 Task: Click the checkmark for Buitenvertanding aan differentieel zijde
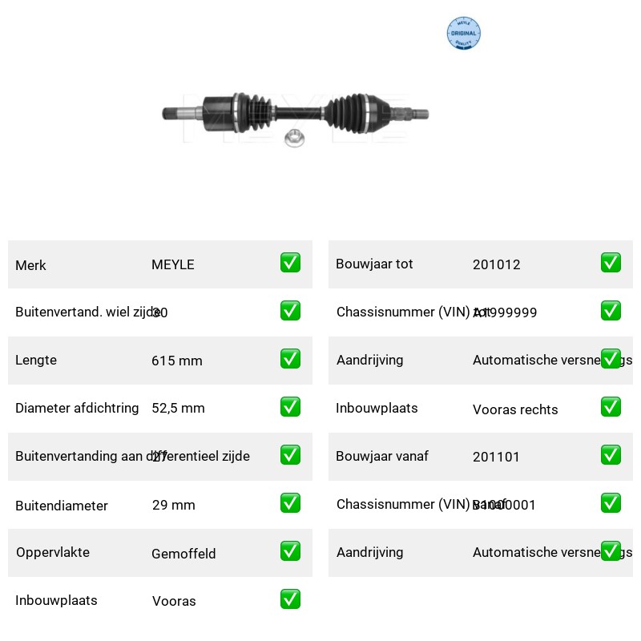290,454
